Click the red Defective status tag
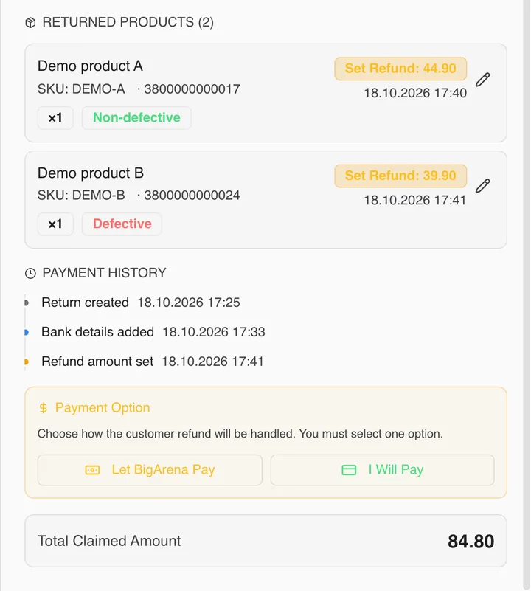Viewport: 531px width, 591px height. [x=122, y=224]
